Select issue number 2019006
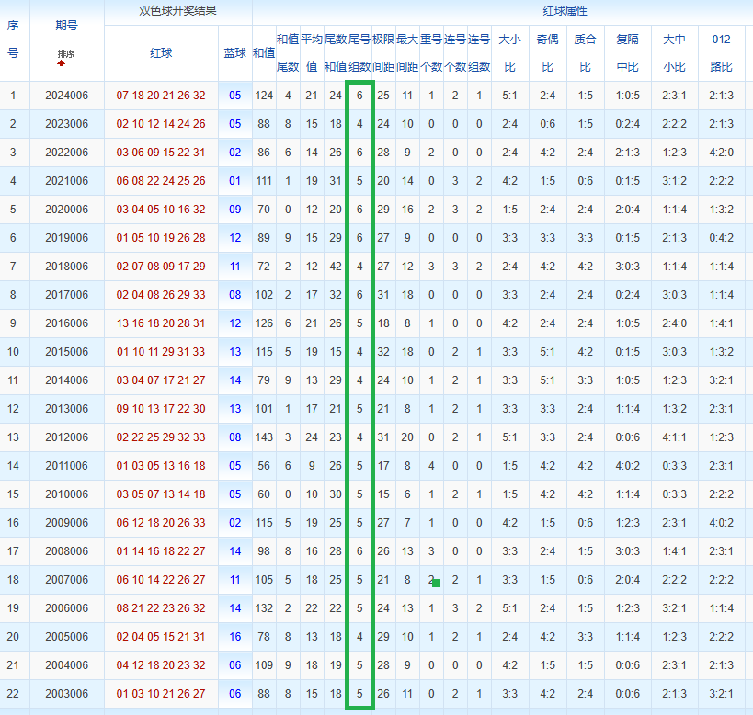 [67, 238]
